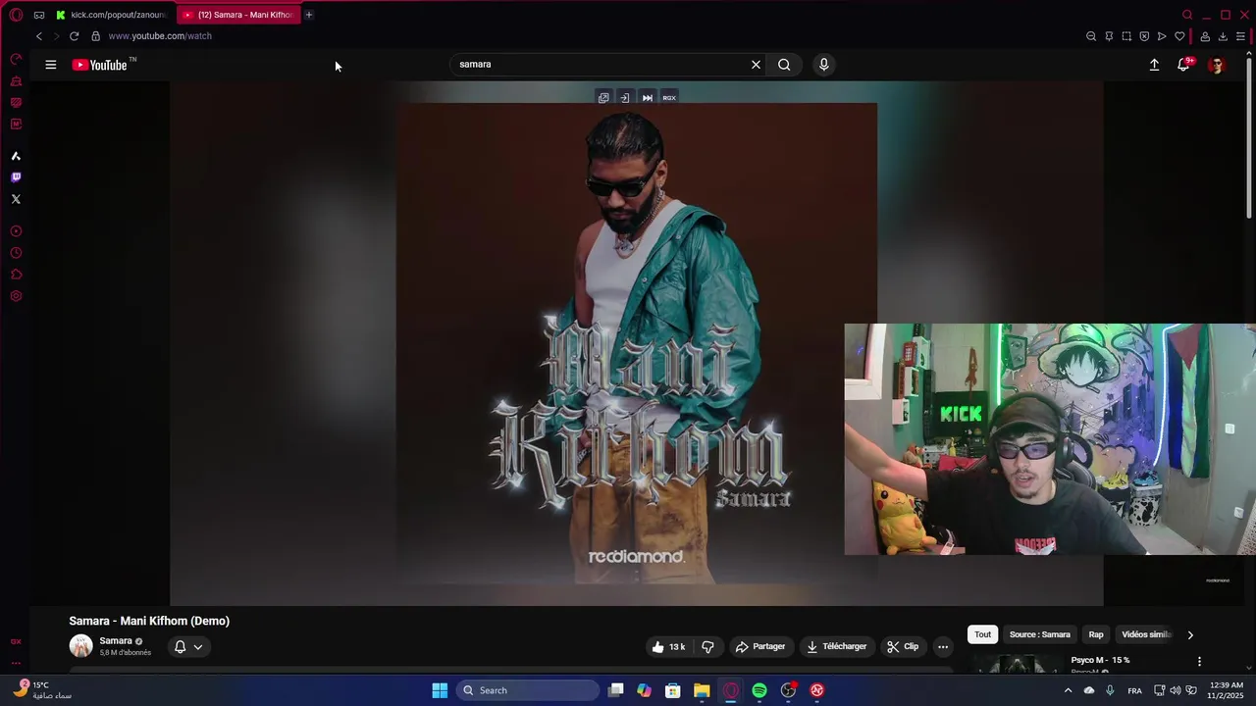Start voice search with the microphone button
Screen dimensions: 1256x706
(823, 65)
